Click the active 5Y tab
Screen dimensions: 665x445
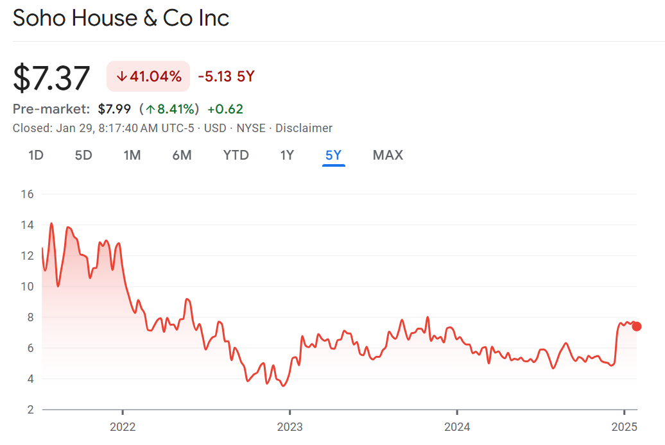334,155
